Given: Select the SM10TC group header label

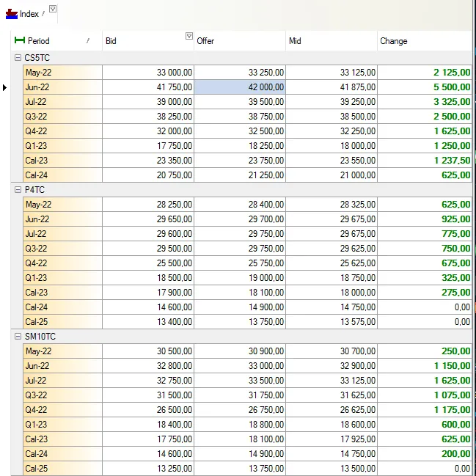Looking at the screenshot, I should (40, 337).
